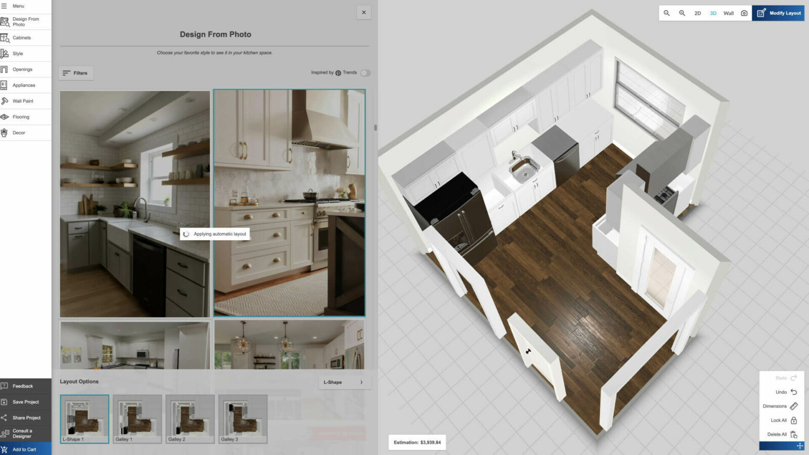Click the Delete All trash icon
This screenshot has height=455, width=809.
click(793, 434)
